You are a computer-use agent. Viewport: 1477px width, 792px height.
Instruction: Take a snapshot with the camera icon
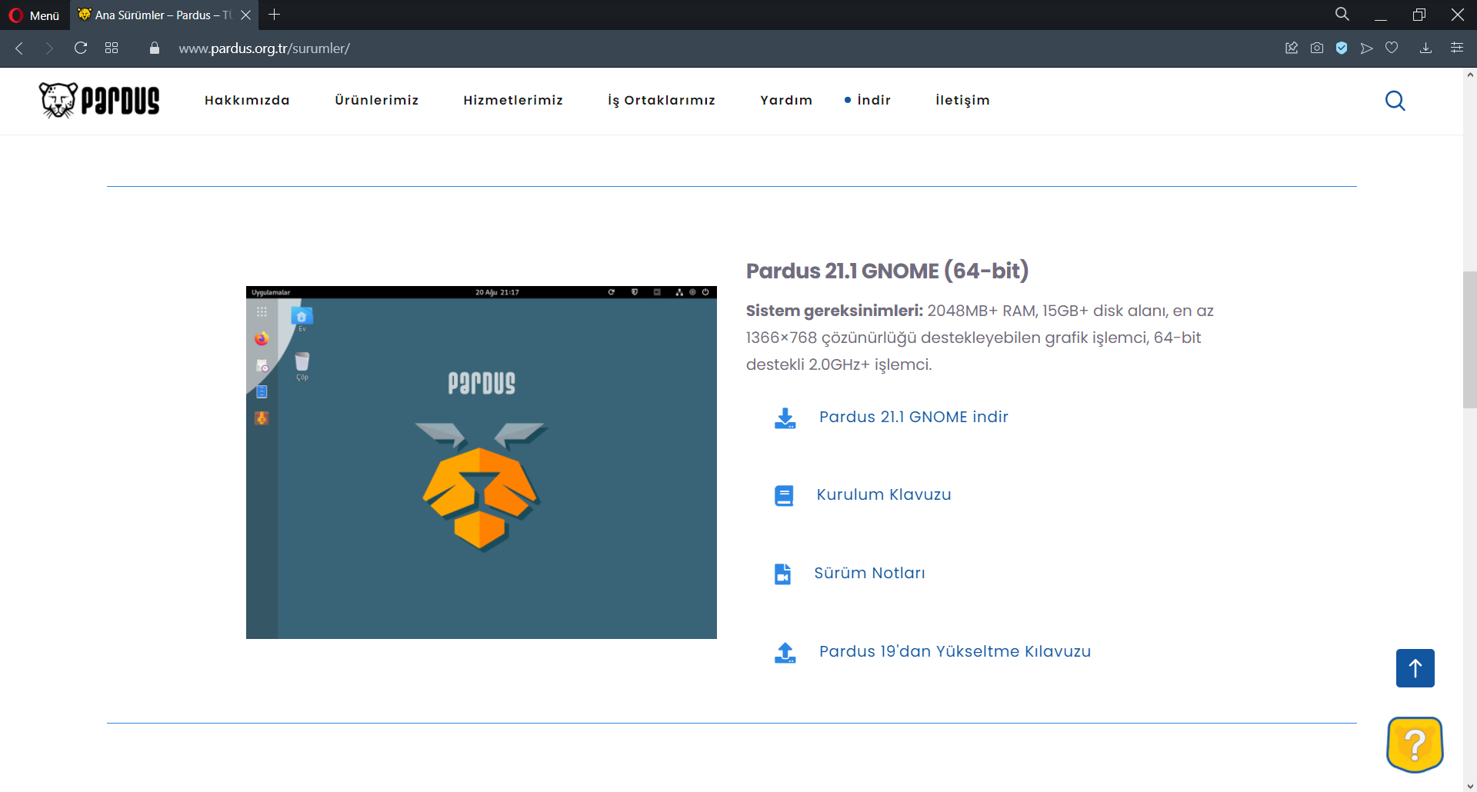[x=1317, y=48]
